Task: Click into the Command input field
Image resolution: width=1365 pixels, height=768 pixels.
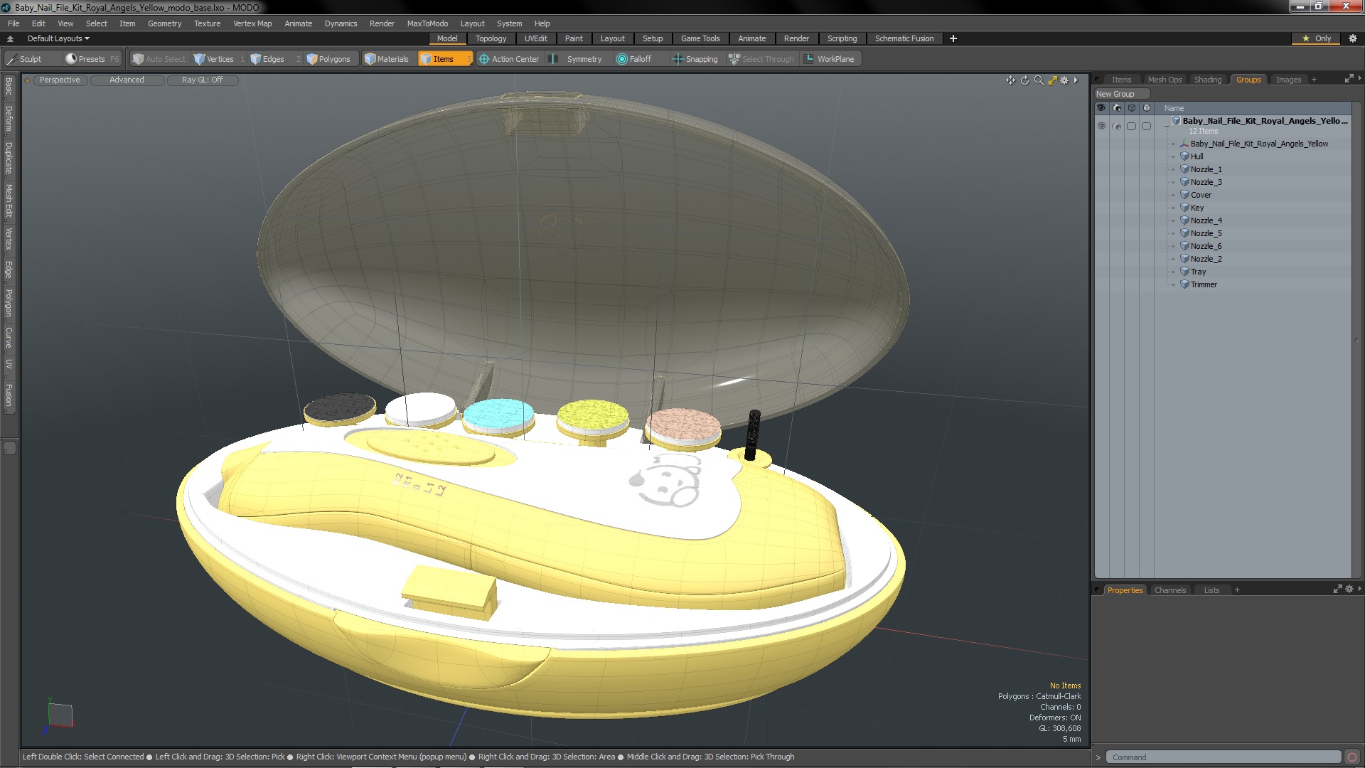Action: 1223,757
